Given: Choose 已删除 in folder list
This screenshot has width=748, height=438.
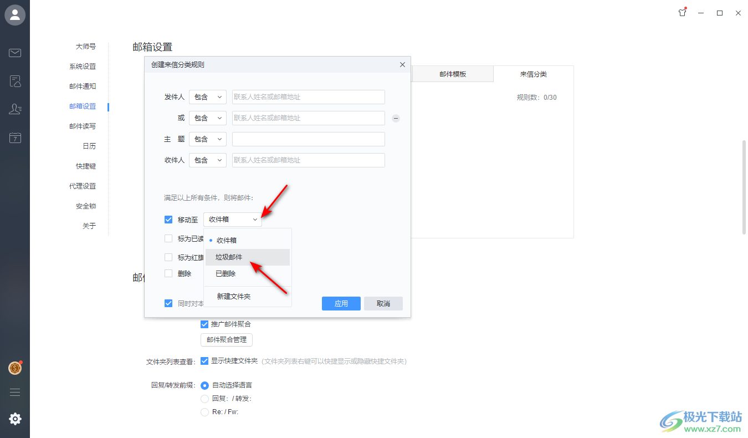Looking at the screenshot, I should [x=247, y=274].
